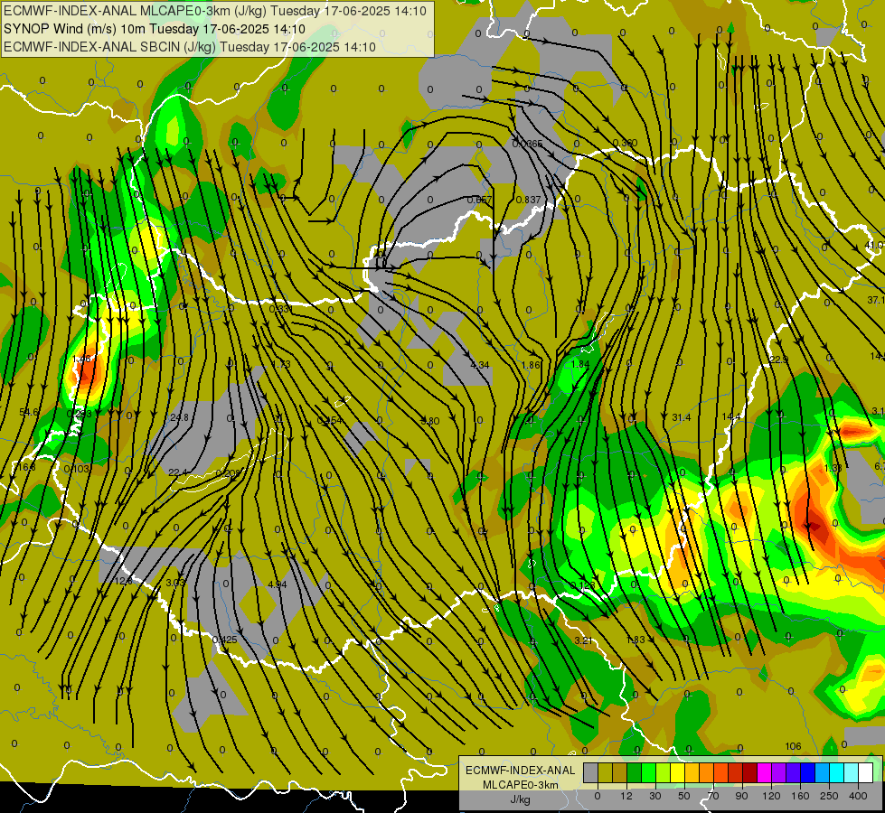Image resolution: width=885 pixels, height=813 pixels.
Task: Click the map value '3.80'
Action: tap(430, 421)
